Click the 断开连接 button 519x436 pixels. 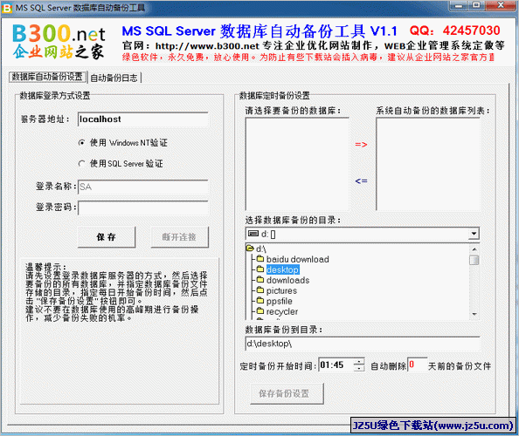[x=179, y=237]
